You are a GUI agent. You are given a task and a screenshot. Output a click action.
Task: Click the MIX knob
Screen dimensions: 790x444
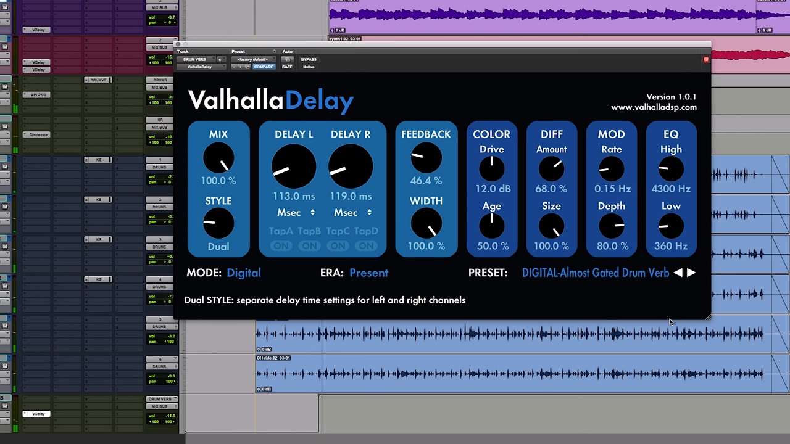point(218,158)
